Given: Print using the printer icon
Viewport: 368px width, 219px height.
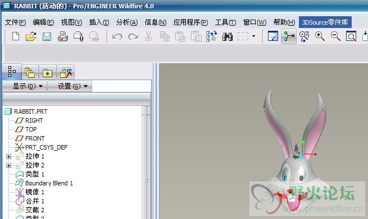Looking at the screenshot, I should point(63,37).
